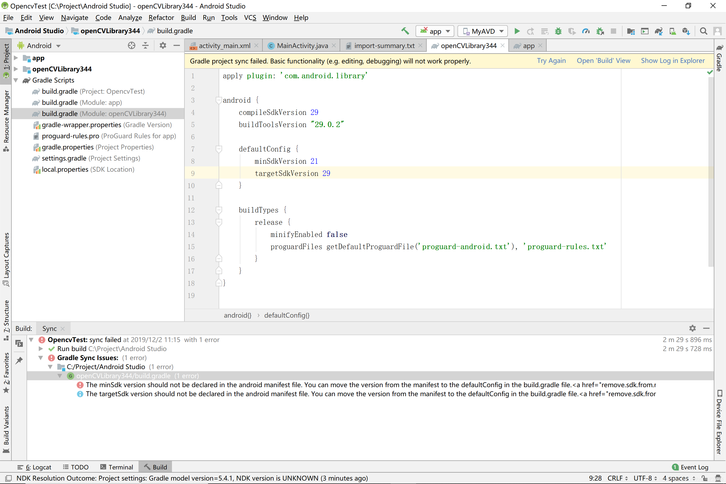Expand the openCVLibrary344 module node

[x=16, y=69]
